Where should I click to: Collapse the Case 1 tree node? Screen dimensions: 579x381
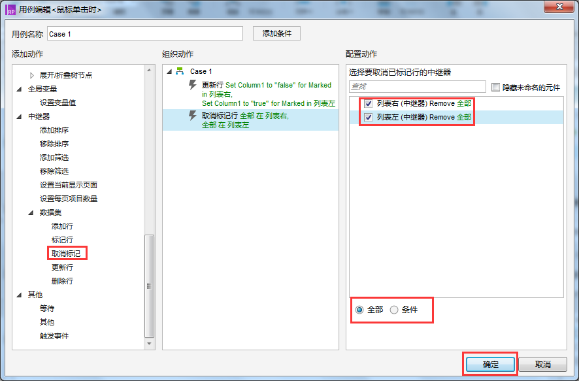click(169, 71)
